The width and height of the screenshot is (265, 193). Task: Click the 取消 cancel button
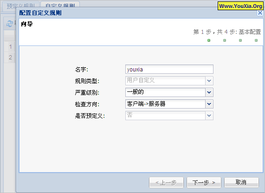tap(241, 182)
